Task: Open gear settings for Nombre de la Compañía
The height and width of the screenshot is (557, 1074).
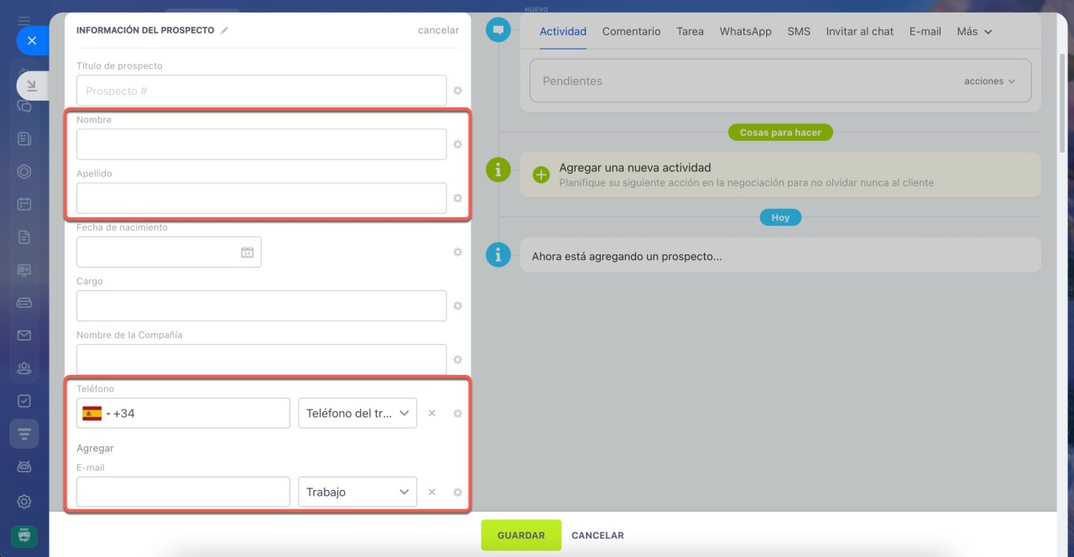Action: tap(457, 360)
